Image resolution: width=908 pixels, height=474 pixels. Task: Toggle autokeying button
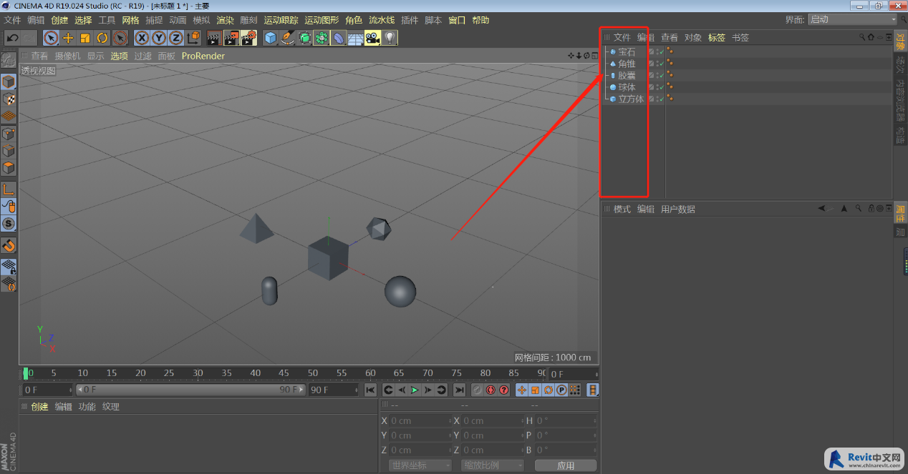pos(491,390)
